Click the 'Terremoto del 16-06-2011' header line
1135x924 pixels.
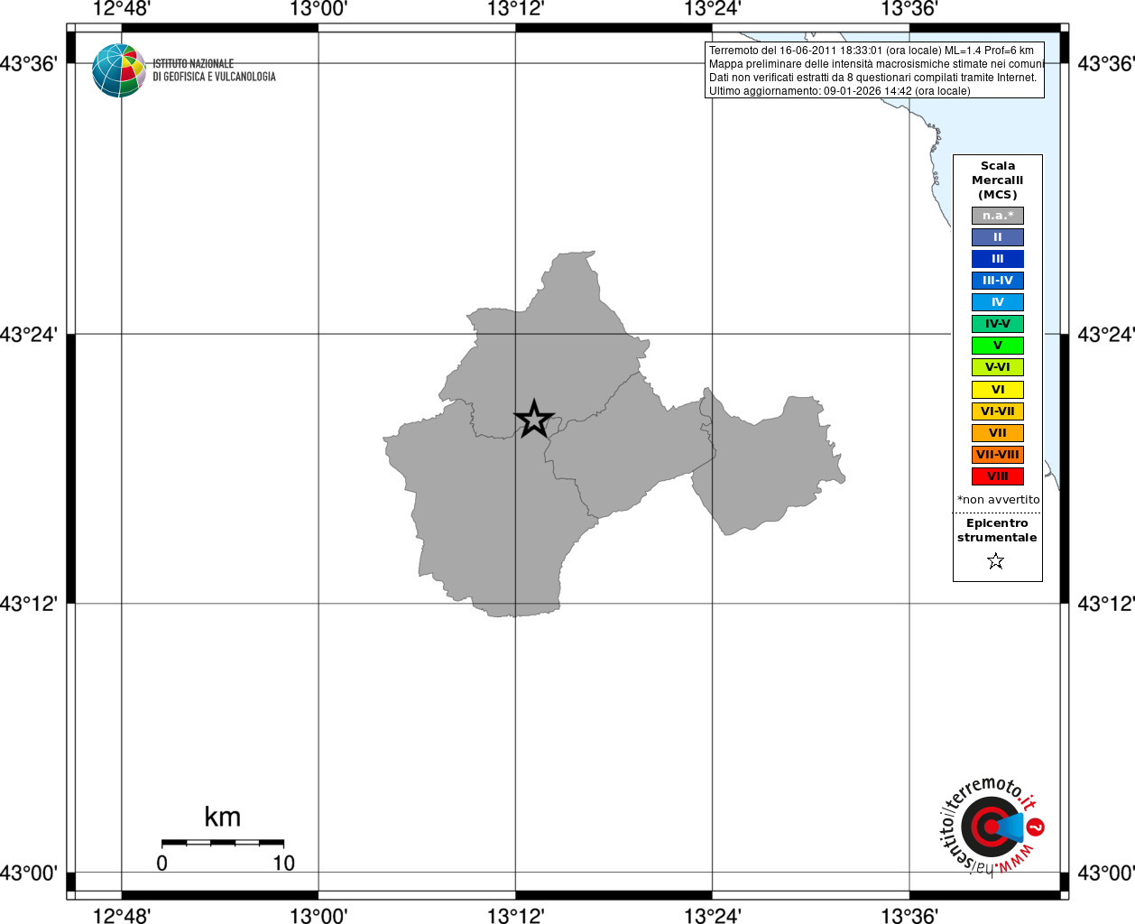click(x=872, y=51)
